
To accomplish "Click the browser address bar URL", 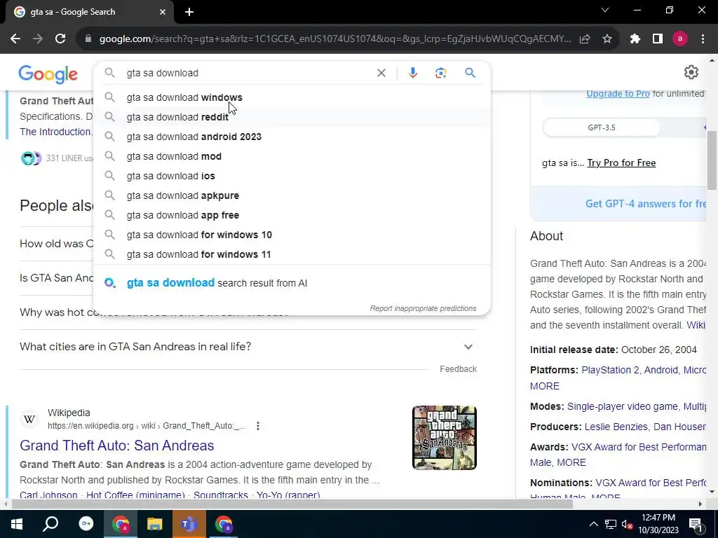I will pos(335,39).
